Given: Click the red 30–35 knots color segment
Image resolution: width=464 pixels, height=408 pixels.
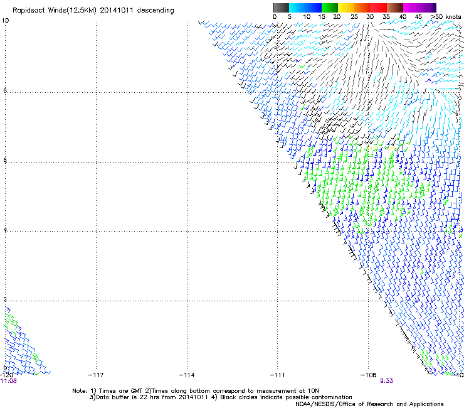Looking at the screenshot, I should point(379,8).
